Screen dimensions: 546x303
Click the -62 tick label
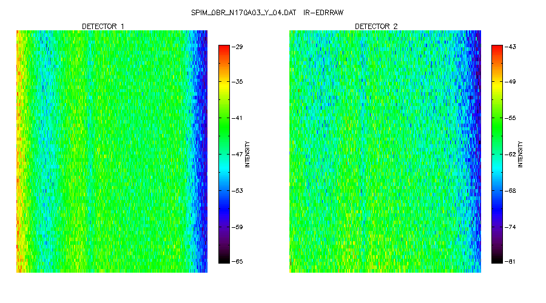click(x=510, y=155)
